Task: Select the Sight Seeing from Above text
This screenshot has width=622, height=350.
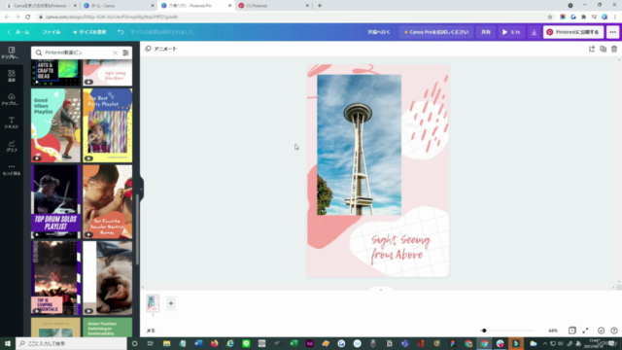Action: click(x=400, y=248)
